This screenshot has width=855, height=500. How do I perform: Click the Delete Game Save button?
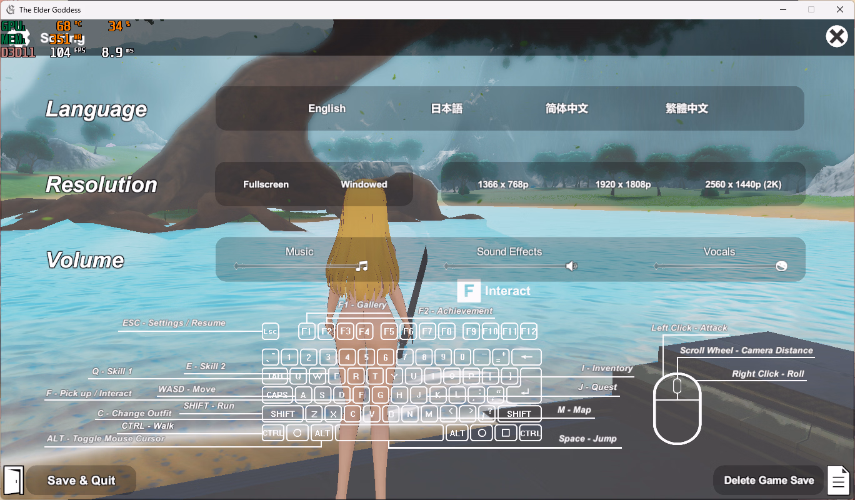[769, 480]
